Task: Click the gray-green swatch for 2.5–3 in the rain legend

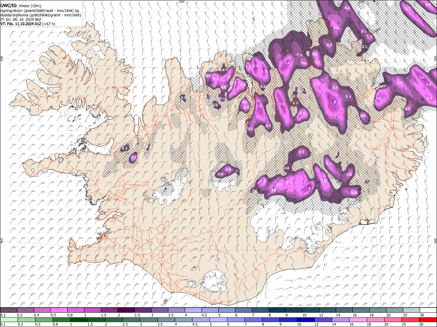Action: [x=131, y=320]
